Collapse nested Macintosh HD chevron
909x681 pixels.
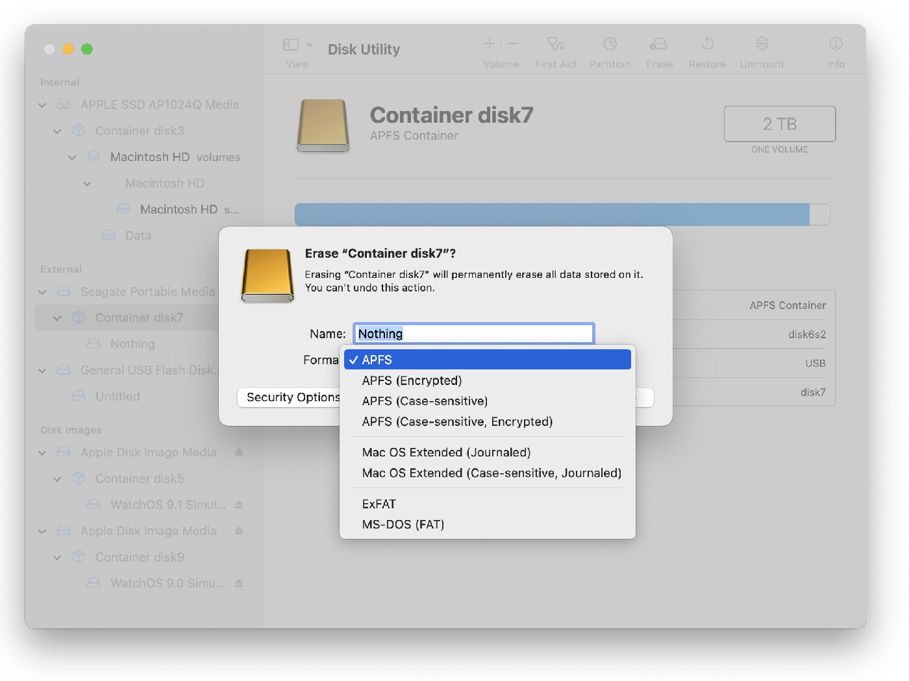tap(87, 184)
